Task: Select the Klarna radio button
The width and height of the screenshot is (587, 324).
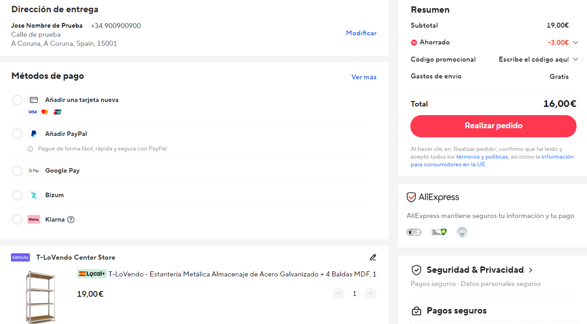Action: tap(17, 219)
